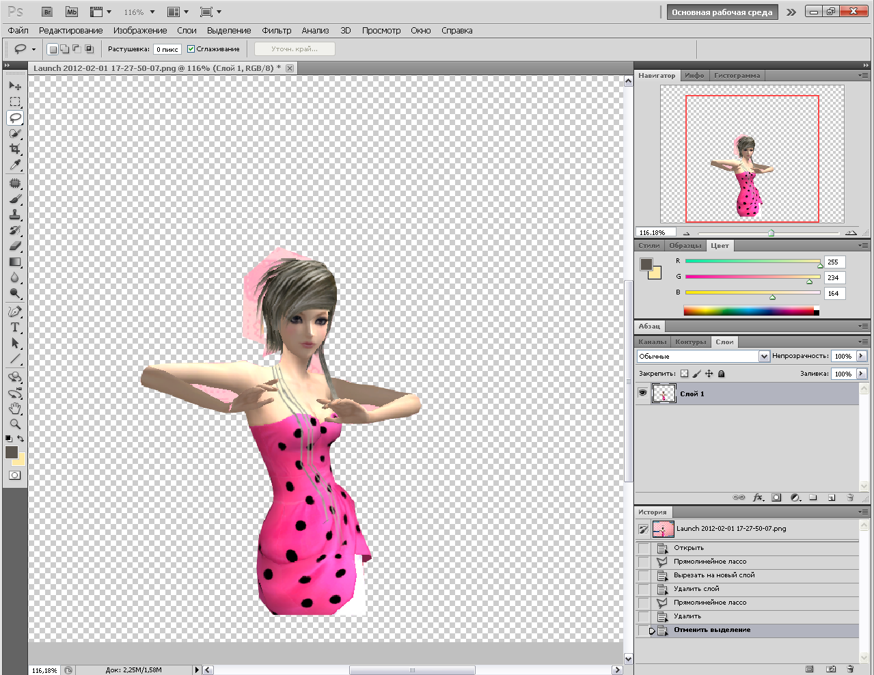Open the Фильтр menu
The width and height of the screenshot is (874, 675).
(276, 31)
